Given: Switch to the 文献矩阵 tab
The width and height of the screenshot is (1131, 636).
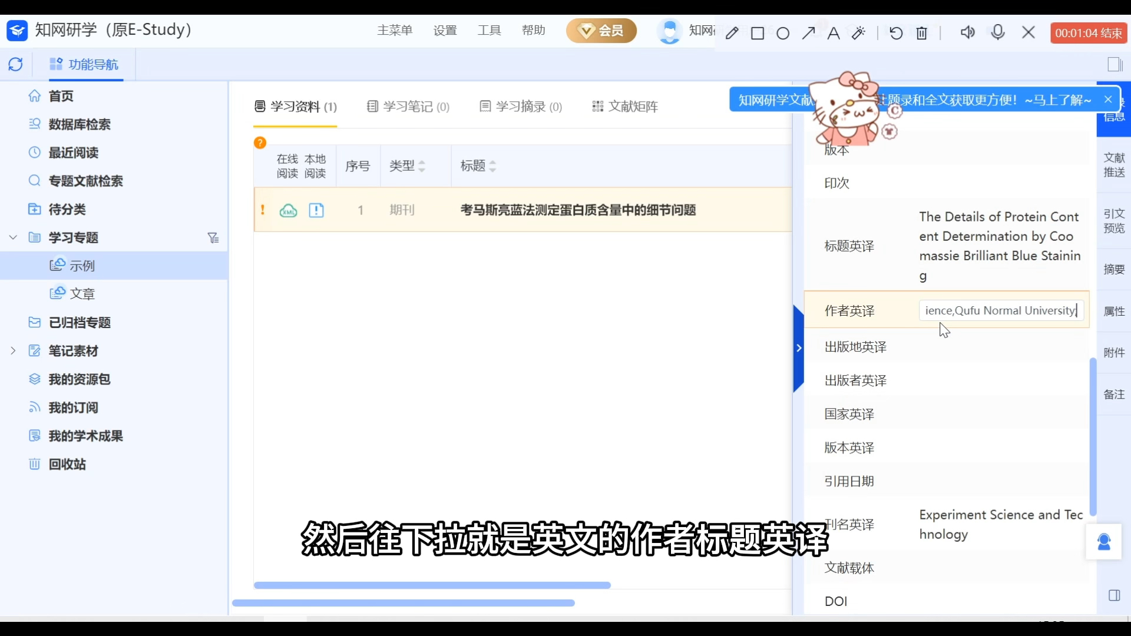Looking at the screenshot, I should click(x=624, y=107).
